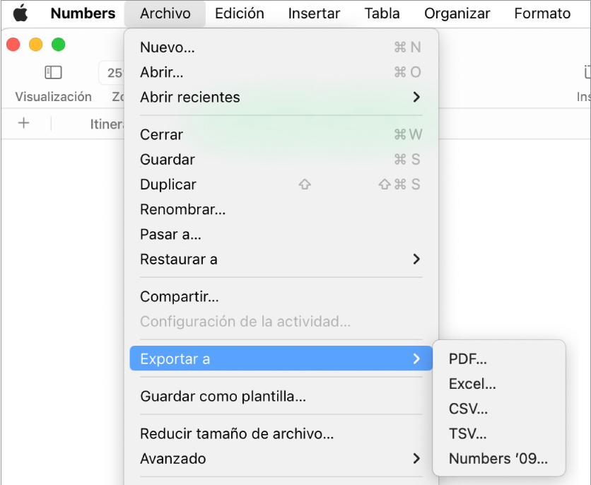Choose the CSV export format
This screenshot has height=485, width=591.
tap(468, 409)
